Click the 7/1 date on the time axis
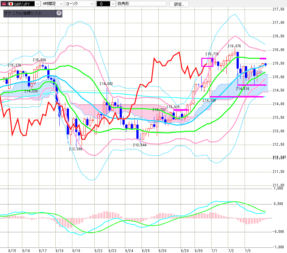287x253 pixels. (x=214, y=251)
